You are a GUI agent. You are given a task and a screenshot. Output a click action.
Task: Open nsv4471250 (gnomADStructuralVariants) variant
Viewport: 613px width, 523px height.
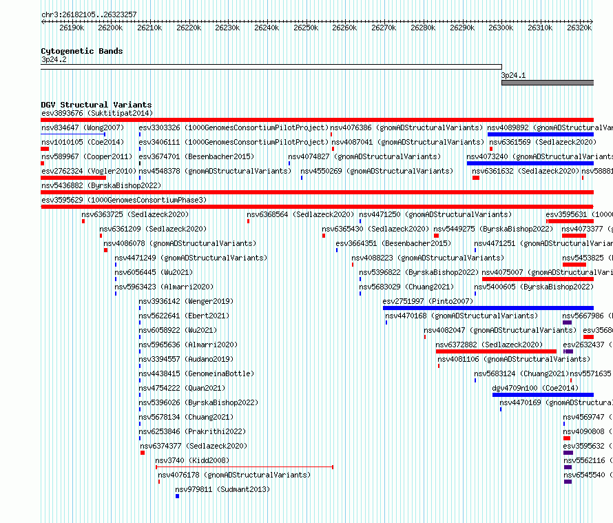[435, 215]
